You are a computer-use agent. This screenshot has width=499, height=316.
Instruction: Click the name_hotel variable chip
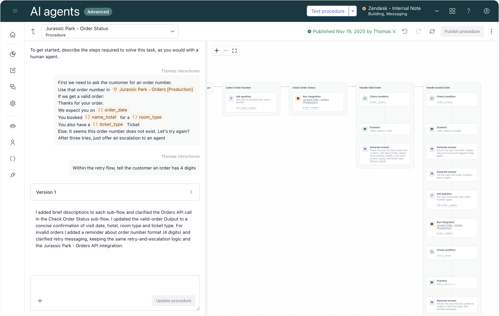point(101,117)
